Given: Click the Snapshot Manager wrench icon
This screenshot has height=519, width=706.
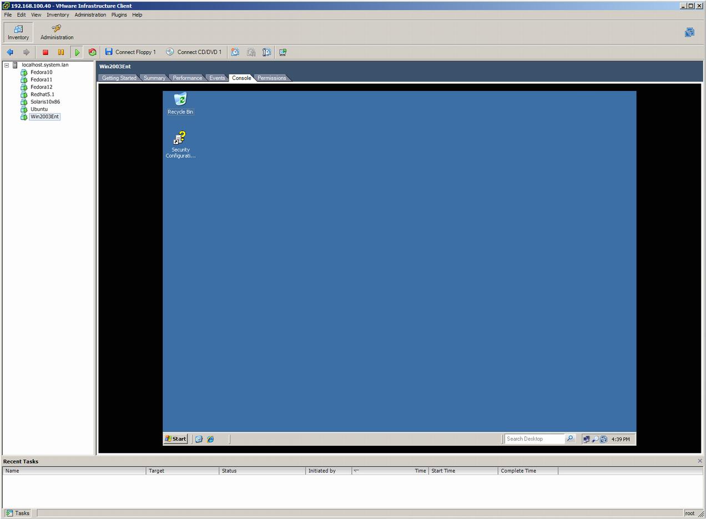Looking at the screenshot, I should tap(267, 52).
